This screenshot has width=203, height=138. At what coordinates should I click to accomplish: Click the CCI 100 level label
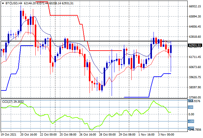[x=191, y=107]
